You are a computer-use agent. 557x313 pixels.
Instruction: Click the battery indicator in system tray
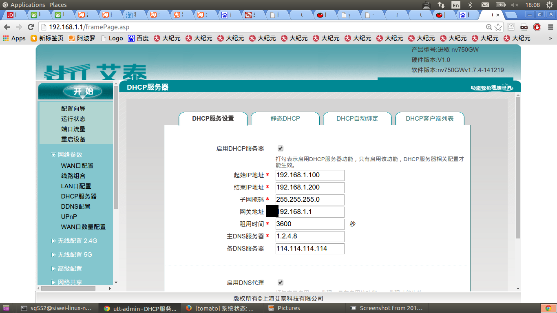(x=500, y=5)
